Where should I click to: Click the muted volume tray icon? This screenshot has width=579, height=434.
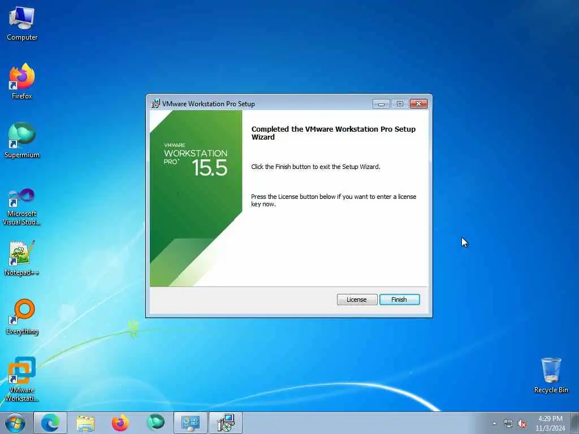tap(522, 424)
